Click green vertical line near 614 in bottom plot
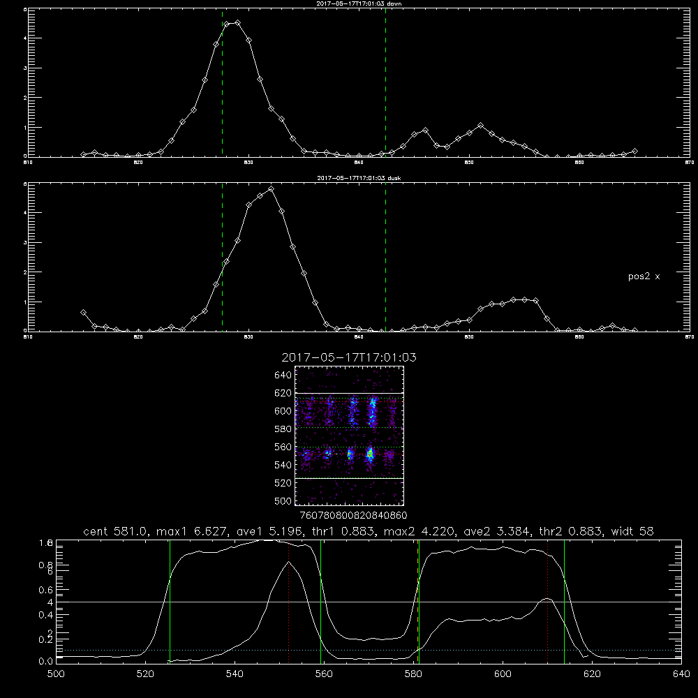This screenshot has width=698, height=698. 564,602
